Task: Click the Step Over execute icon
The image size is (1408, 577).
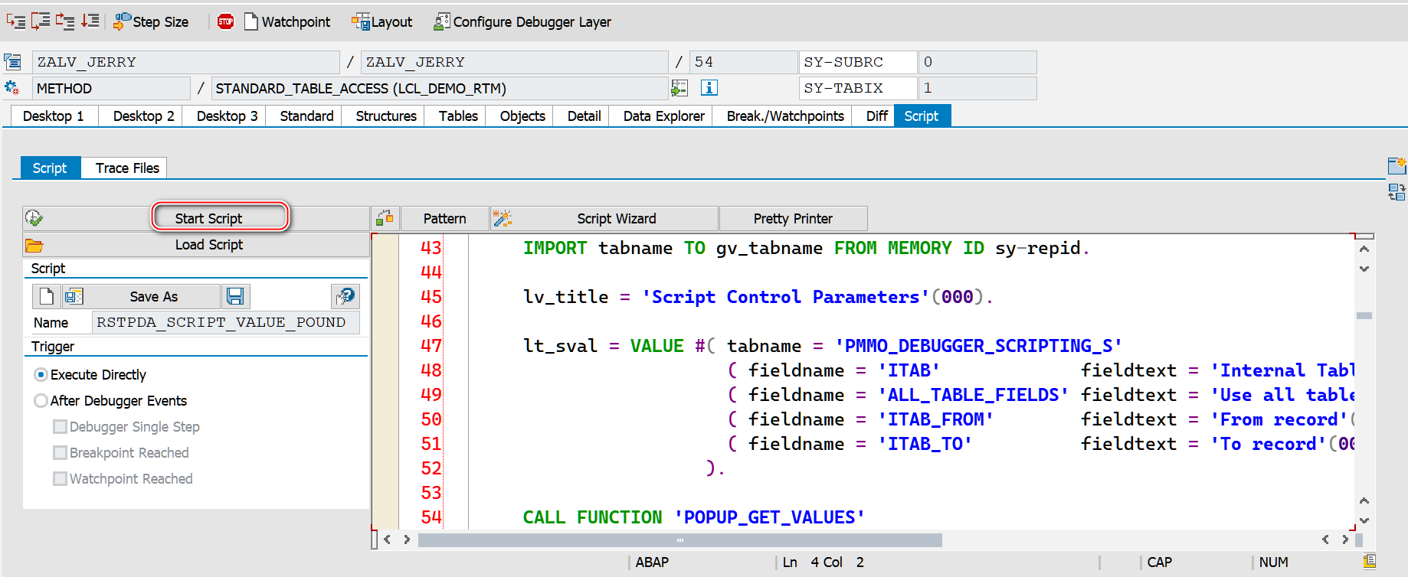Action: point(41,21)
